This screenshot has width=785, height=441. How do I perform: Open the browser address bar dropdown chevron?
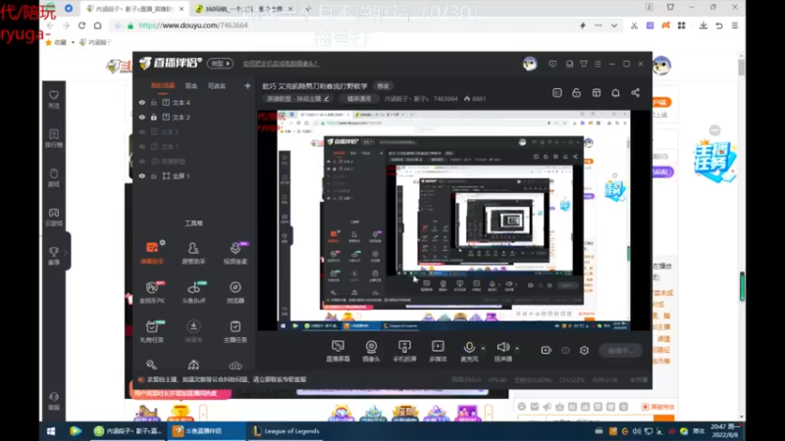pyautogui.click(x=614, y=25)
